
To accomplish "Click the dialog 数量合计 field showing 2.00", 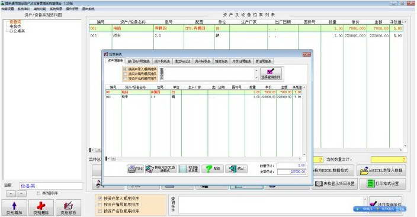I will (291, 166).
